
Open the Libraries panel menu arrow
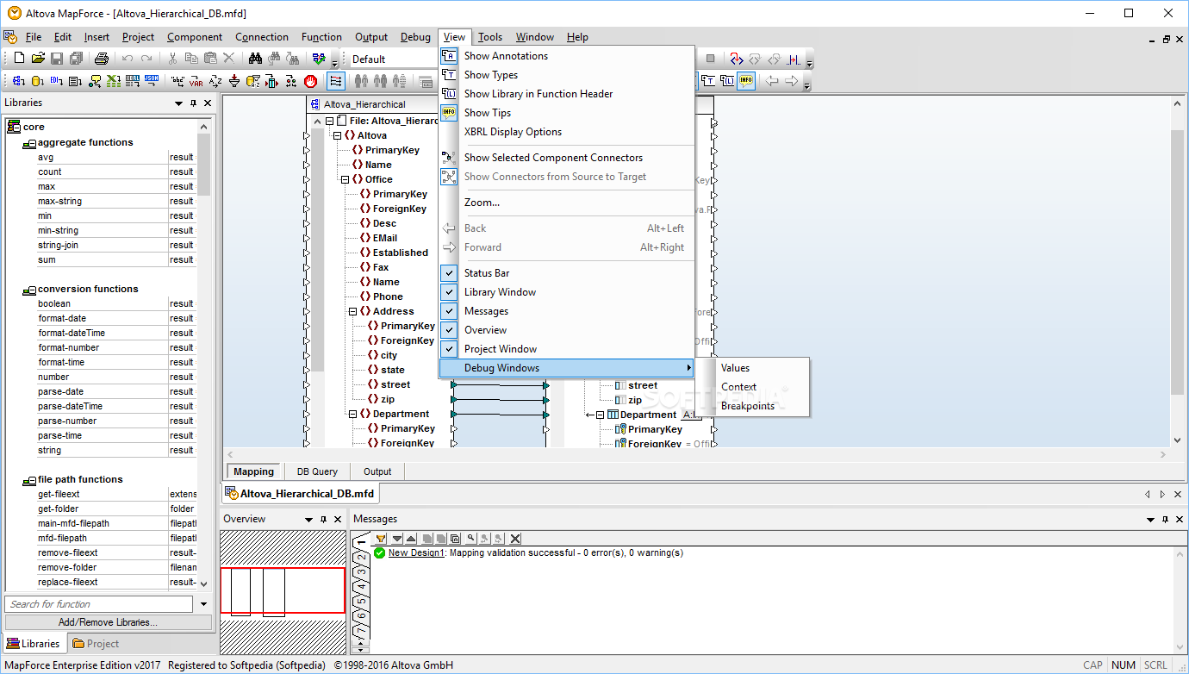coord(178,103)
